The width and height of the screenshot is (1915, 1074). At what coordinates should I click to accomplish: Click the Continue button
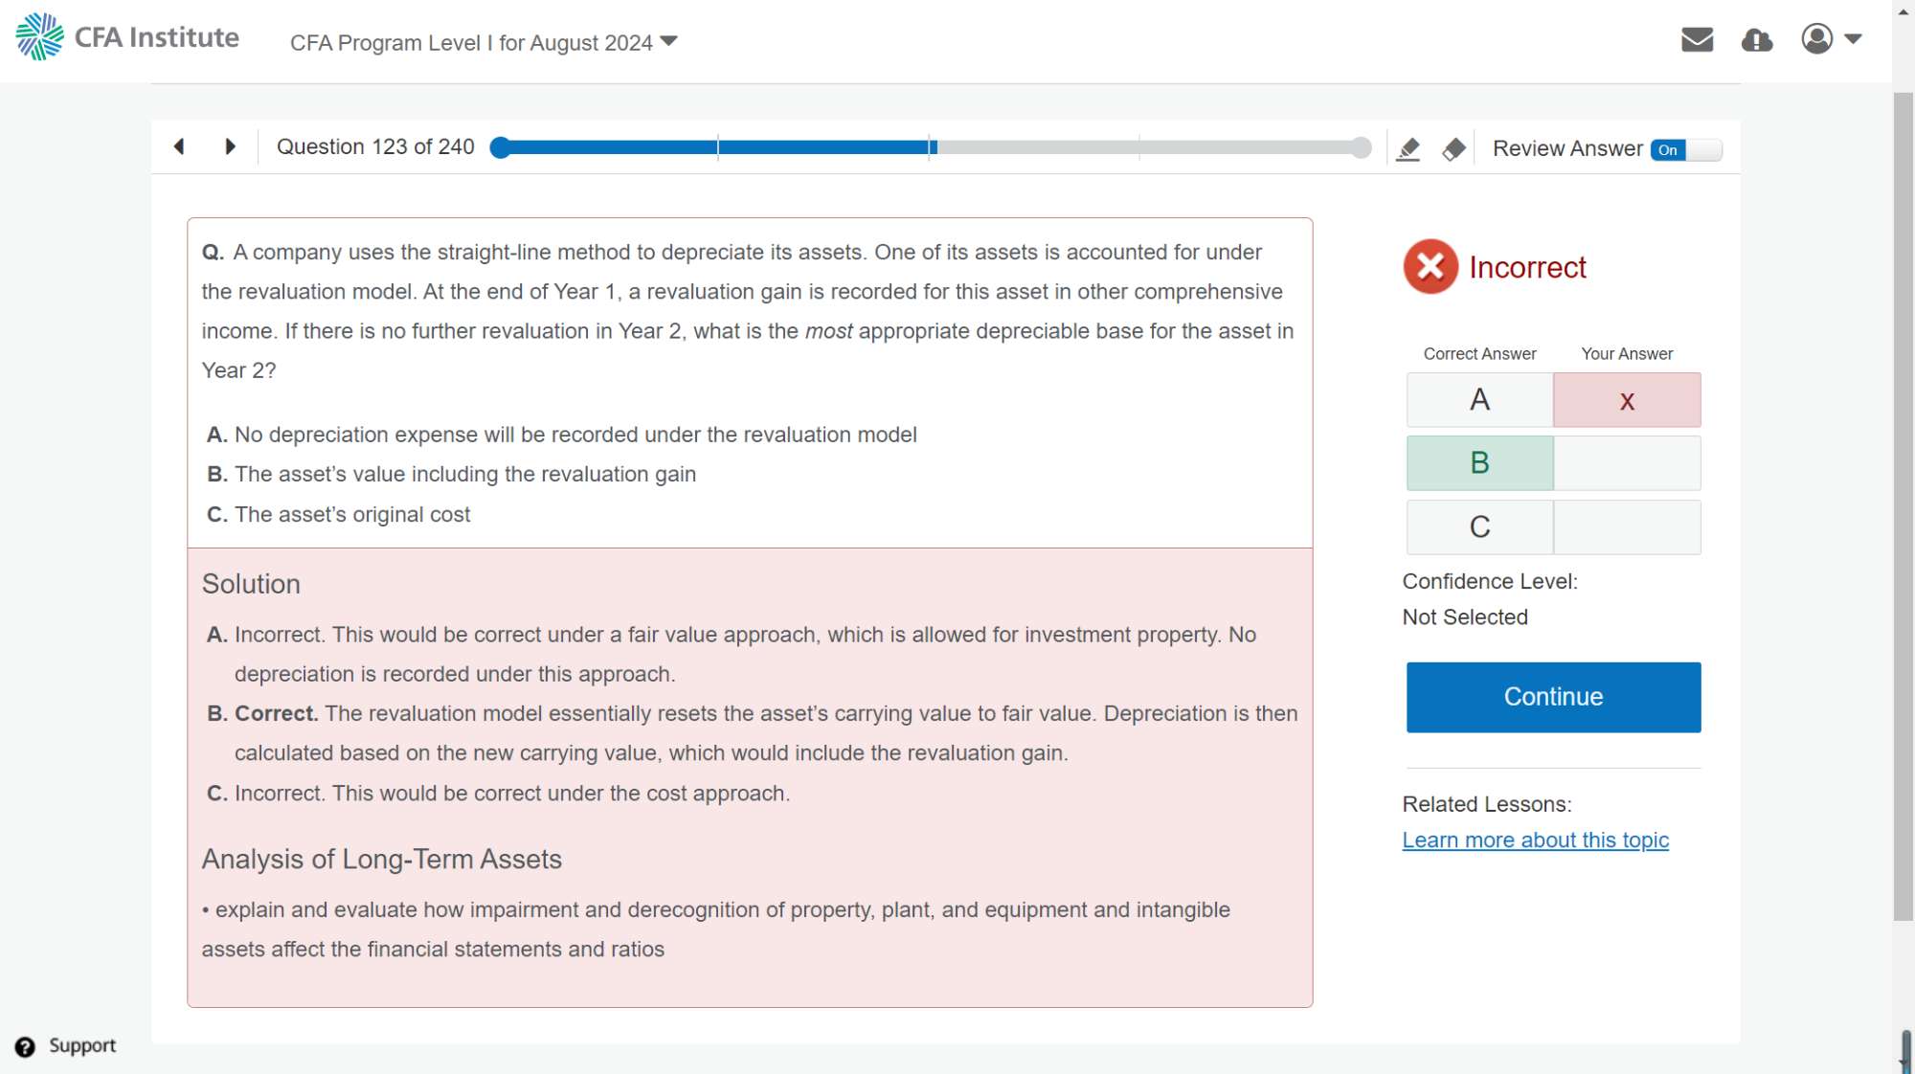point(1552,697)
